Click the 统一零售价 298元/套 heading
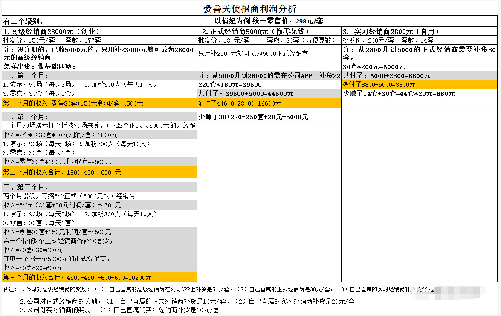The width and height of the screenshot is (501, 316). [269, 21]
